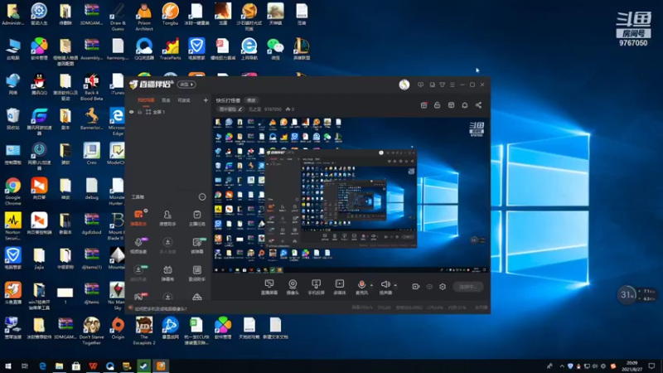The width and height of the screenshot is (663, 373).
Task: Toggle the preview eye beside the settings gear
Action: pyautogui.click(x=429, y=287)
